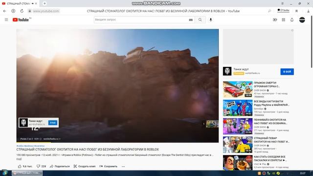Click the video ad progress bar
Screen dimensions: 313x176
pos(117,142)
